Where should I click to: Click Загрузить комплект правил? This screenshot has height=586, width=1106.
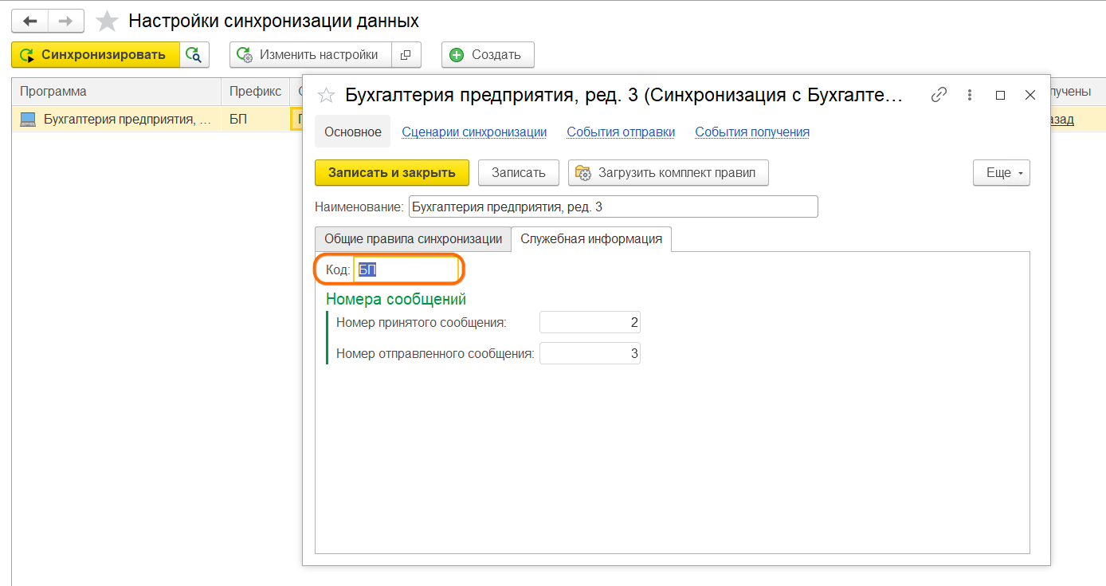(669, 173)
